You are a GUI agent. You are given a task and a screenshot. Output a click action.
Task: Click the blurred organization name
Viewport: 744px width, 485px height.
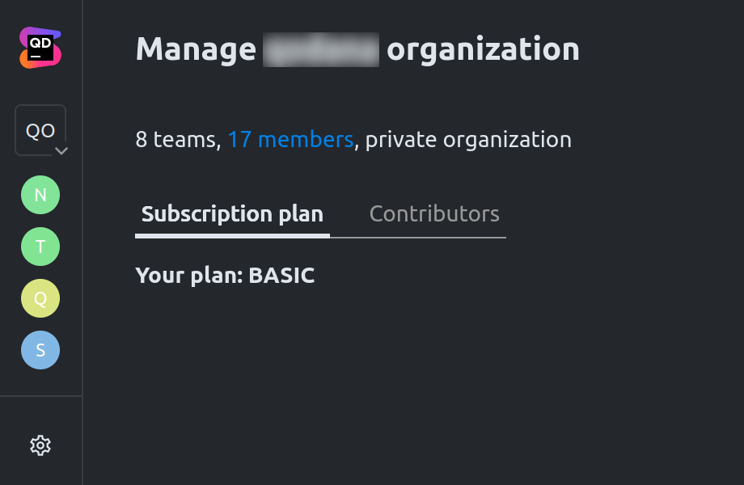[x=322, y=48]
